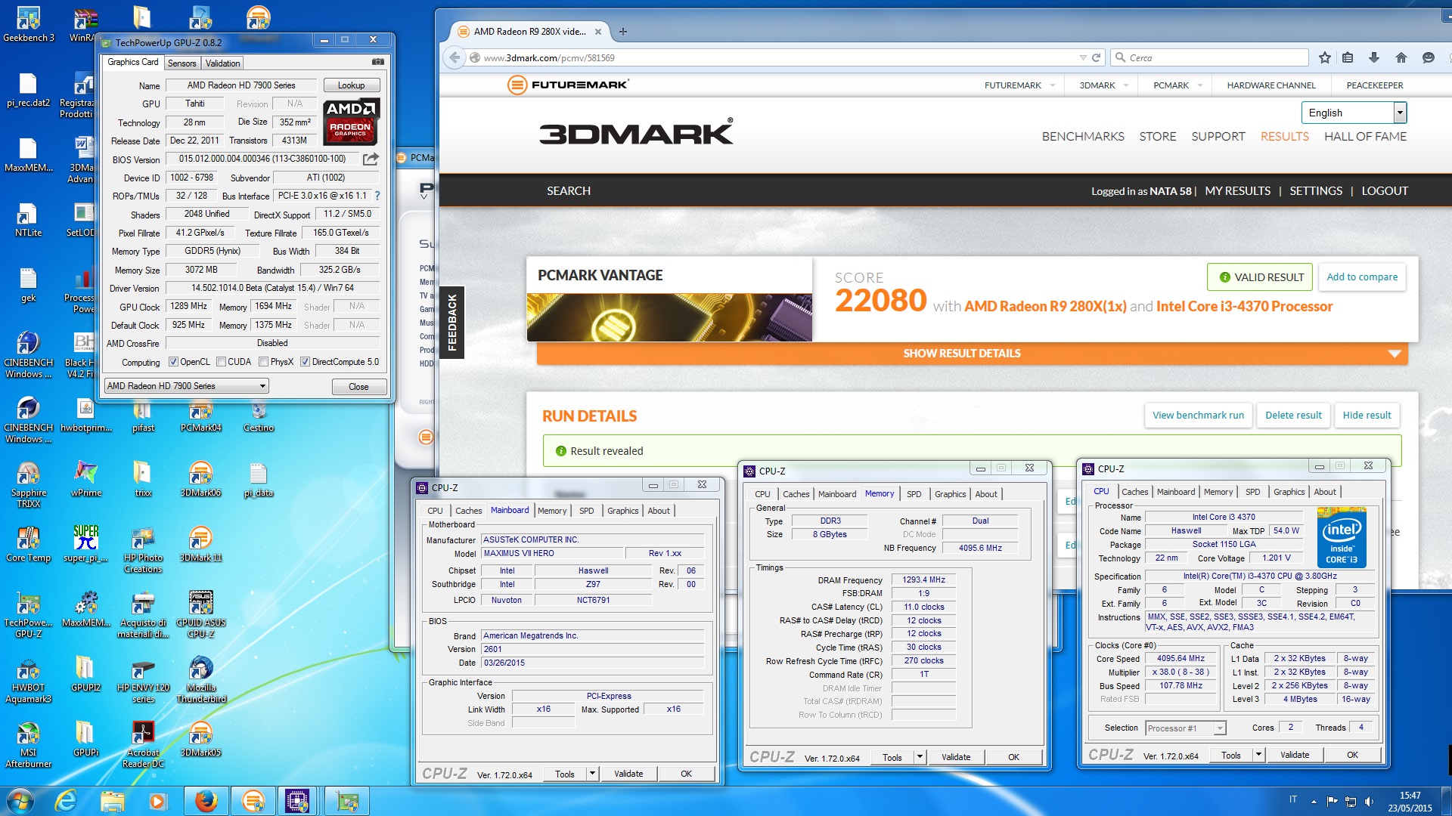Screen dimensions: 1452x816
Task: Open English language dropdown on 3DMark site
Action: coord(1354,113)
